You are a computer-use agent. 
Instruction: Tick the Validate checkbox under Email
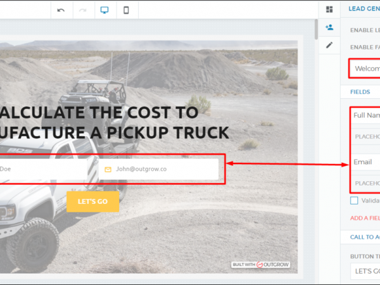click(354, 200)
